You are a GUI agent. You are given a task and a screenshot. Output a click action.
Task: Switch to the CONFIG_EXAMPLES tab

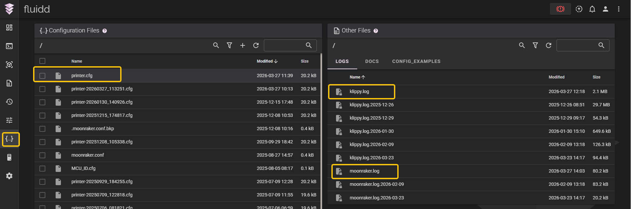point(416,61)
